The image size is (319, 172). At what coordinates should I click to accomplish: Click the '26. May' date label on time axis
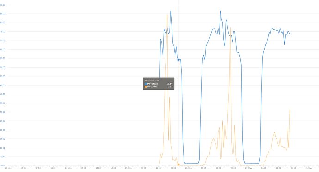pyautogui.click(x=188, y=168)
